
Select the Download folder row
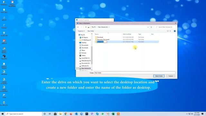tap(126, 37)
